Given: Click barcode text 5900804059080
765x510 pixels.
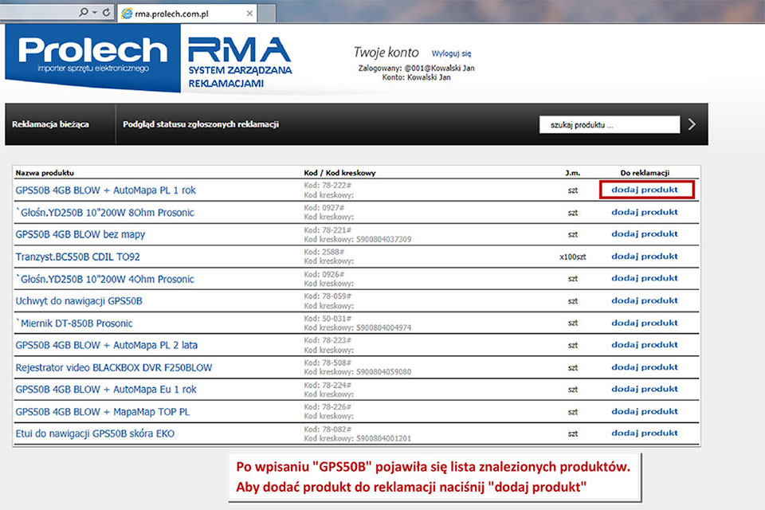Looking at the screenshot, I should pyautogui.click(x=383, y=372).
